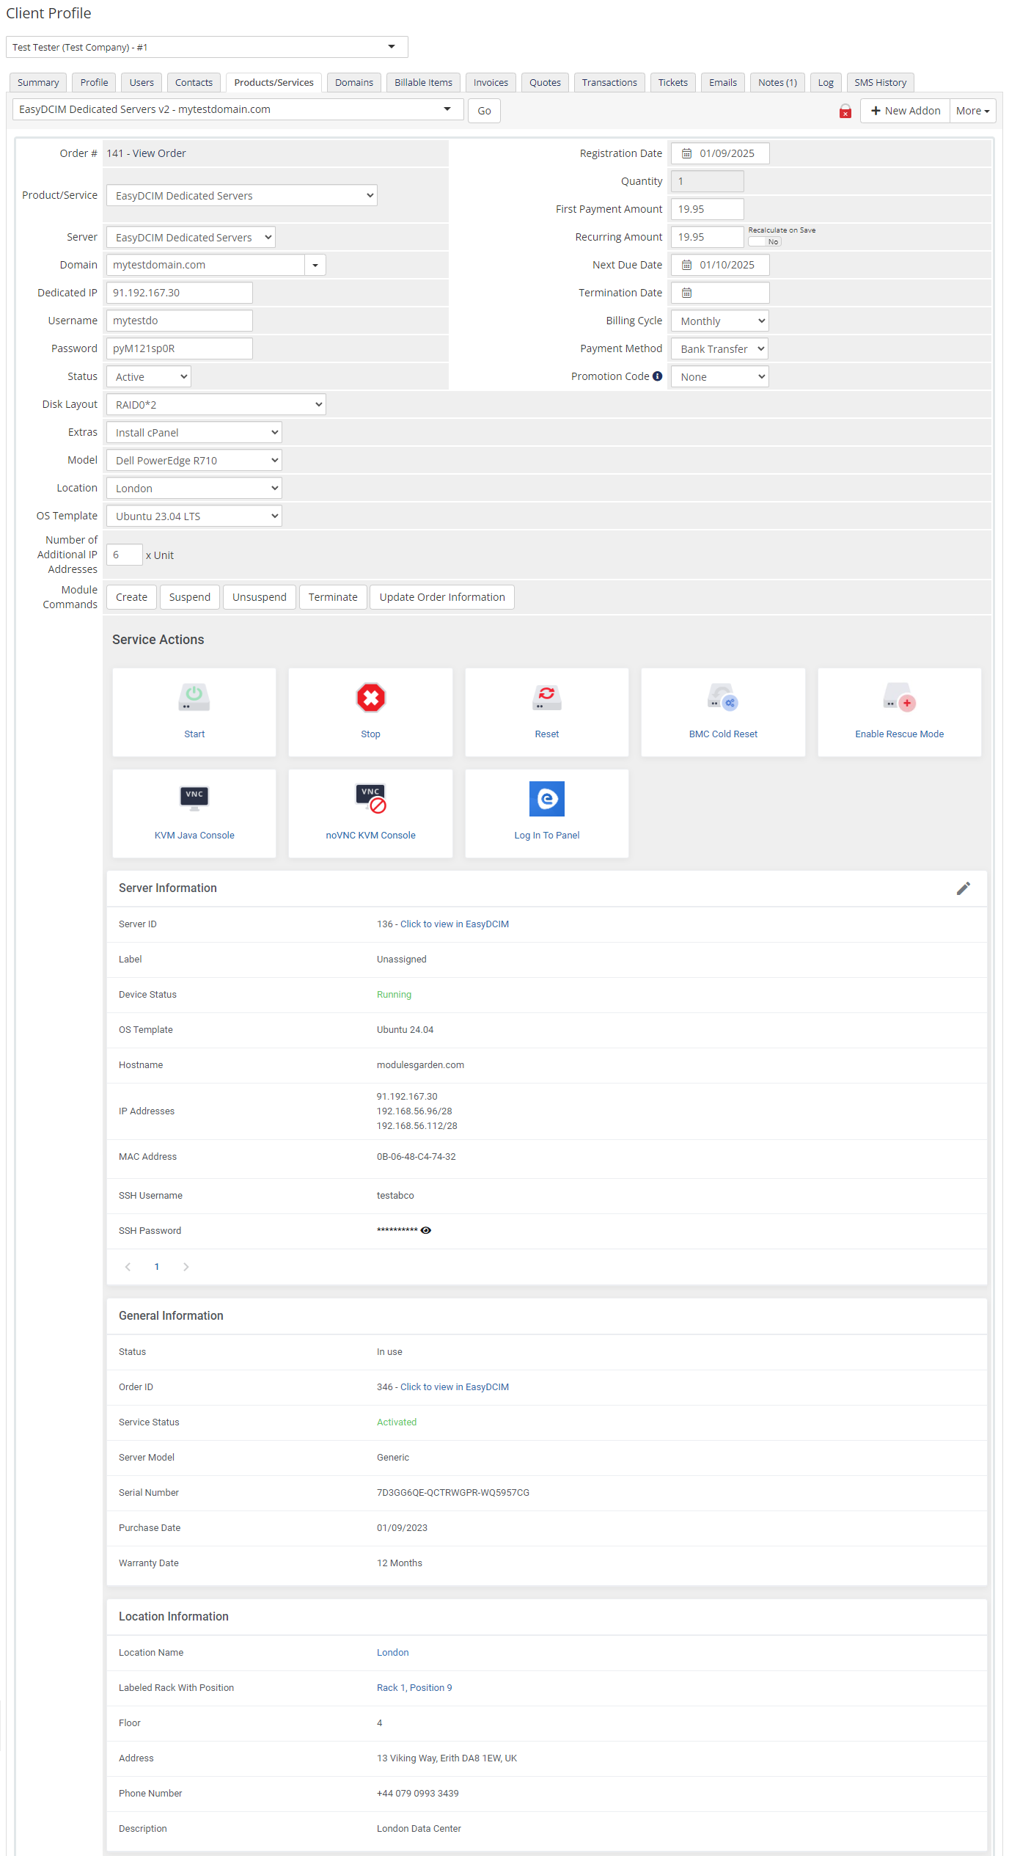Click the Stop server action icon
1009x1856 pixels.
[371, 698]
